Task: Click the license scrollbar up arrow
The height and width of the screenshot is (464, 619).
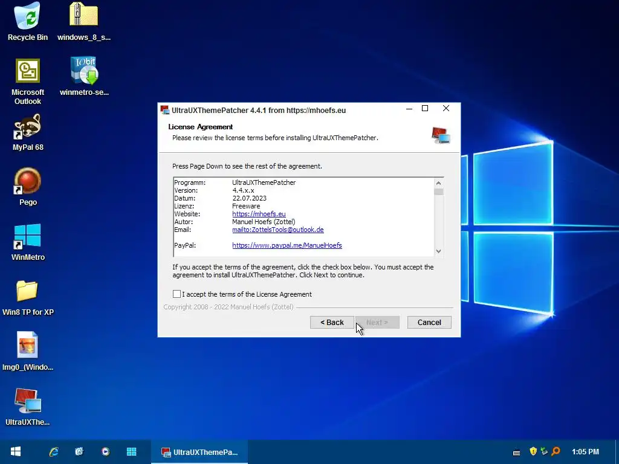Action: [438, 183]
